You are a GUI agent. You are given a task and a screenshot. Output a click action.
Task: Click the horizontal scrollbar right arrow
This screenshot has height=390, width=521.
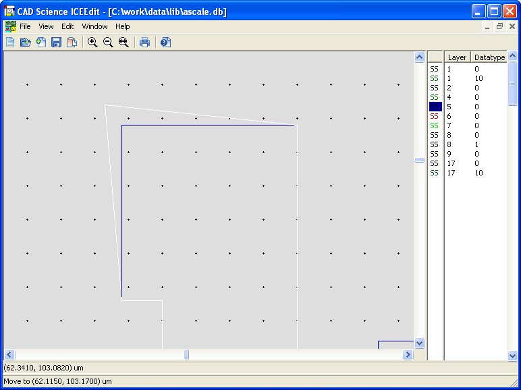[408, 355]
